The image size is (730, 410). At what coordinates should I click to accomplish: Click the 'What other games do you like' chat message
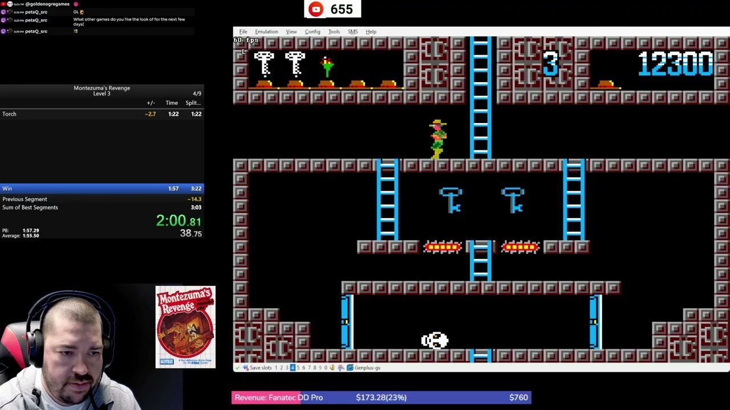[x=129, y=22]
